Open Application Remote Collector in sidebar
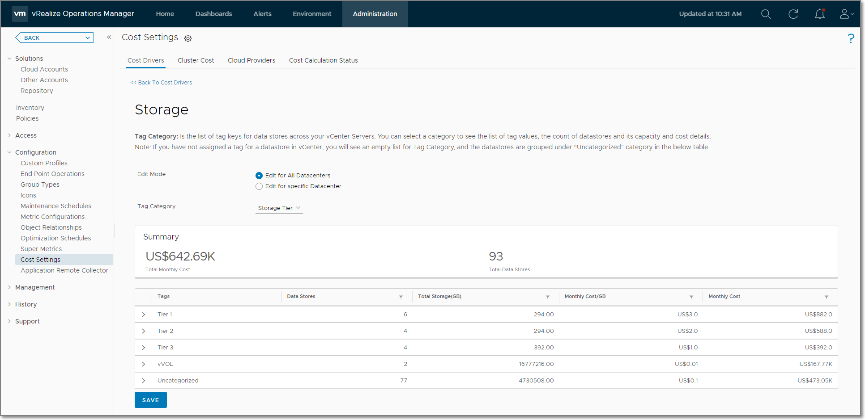The height and width of the screenshot is (420, 865). [64, 270]
